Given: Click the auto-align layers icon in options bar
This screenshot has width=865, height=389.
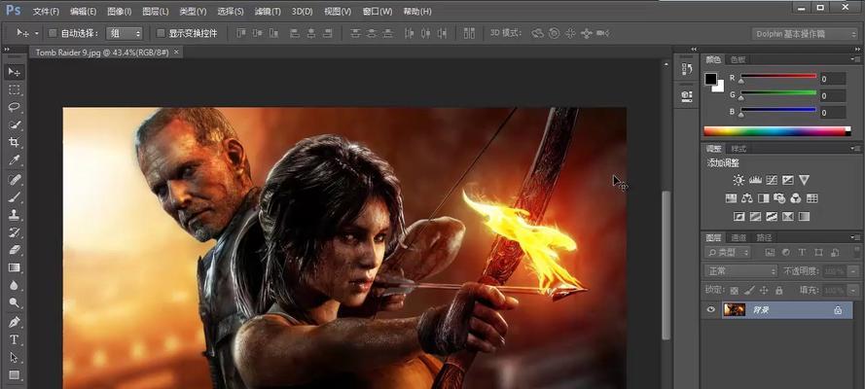Looking at the screenshot, I should (x=469, y=33).
